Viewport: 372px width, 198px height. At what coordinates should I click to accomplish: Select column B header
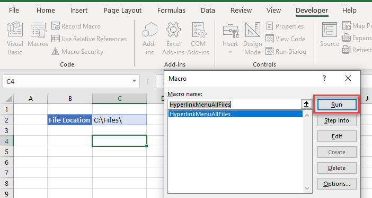(x=70, y=99)
